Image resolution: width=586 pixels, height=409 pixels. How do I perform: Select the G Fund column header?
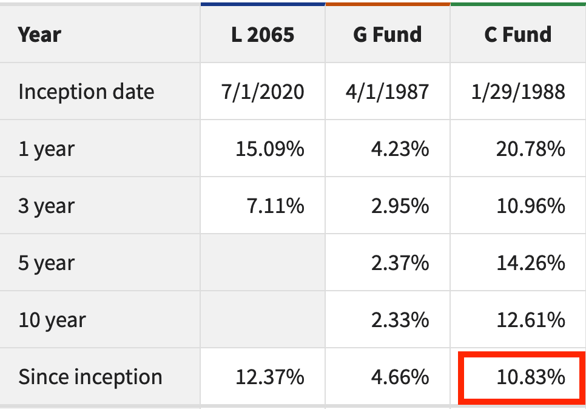point(388,35)
